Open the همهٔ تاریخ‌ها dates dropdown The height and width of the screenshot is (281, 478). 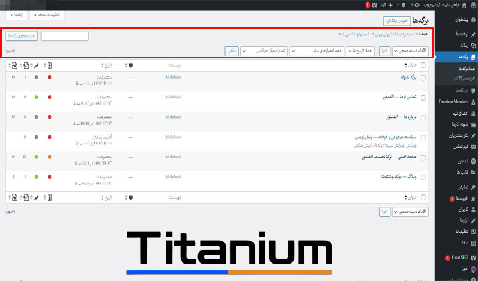click(360, 51)
